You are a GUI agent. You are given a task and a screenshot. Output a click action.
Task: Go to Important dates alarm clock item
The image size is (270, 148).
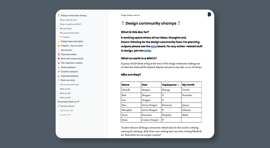pyautogui.click(x=67, y=54)
